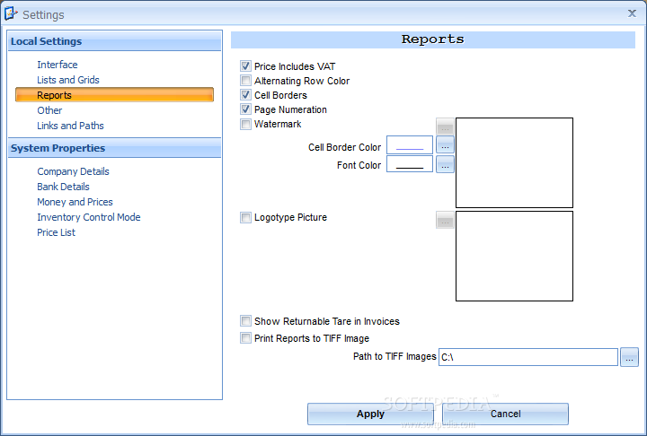Image resolution: width=647 pixels, height=436 pixels.
Task: Browse for Path to TIFF Images
Action: pos(629,357)
